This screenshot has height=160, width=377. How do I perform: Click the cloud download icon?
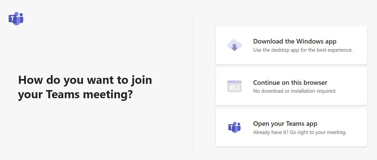click(x=234, y=45)
